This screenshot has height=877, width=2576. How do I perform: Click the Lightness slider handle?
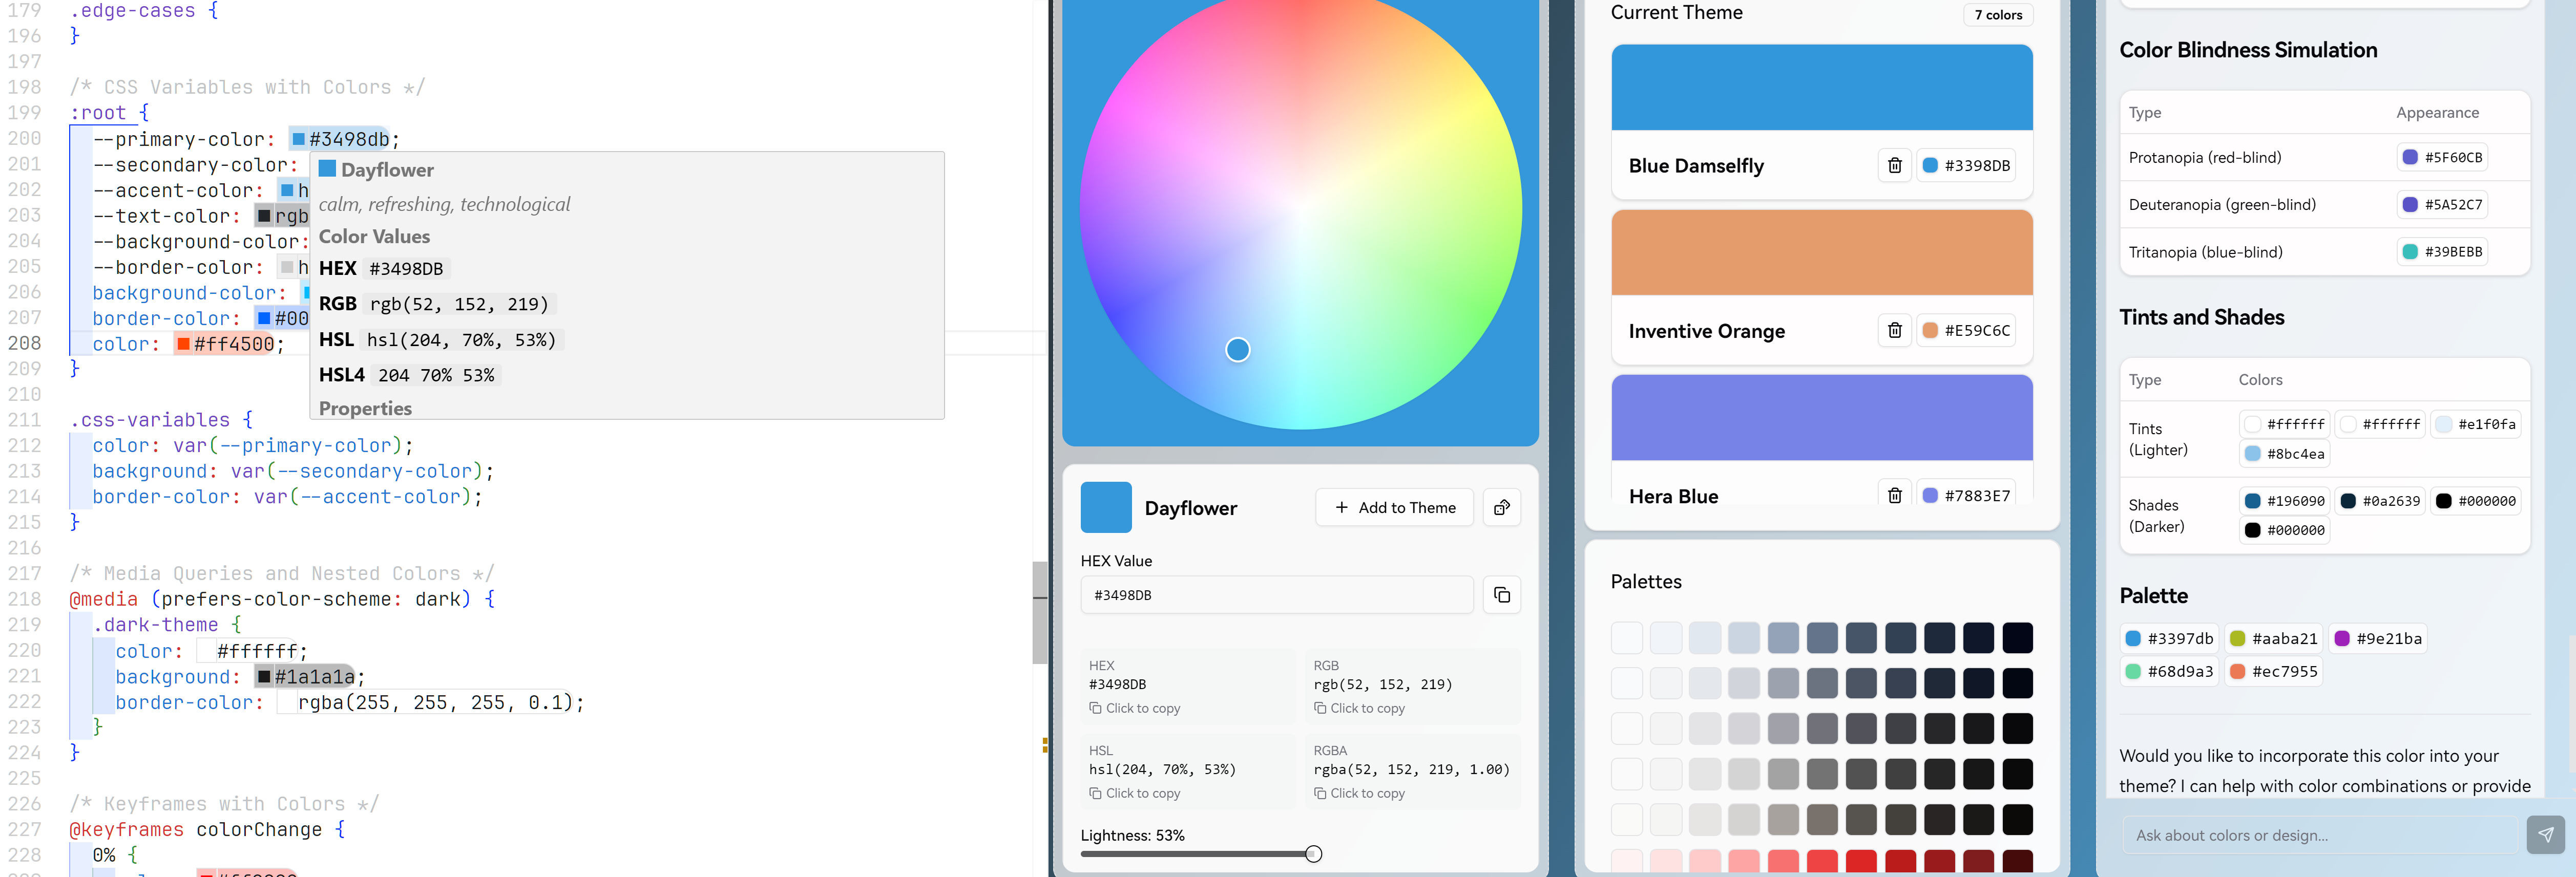1313,854
